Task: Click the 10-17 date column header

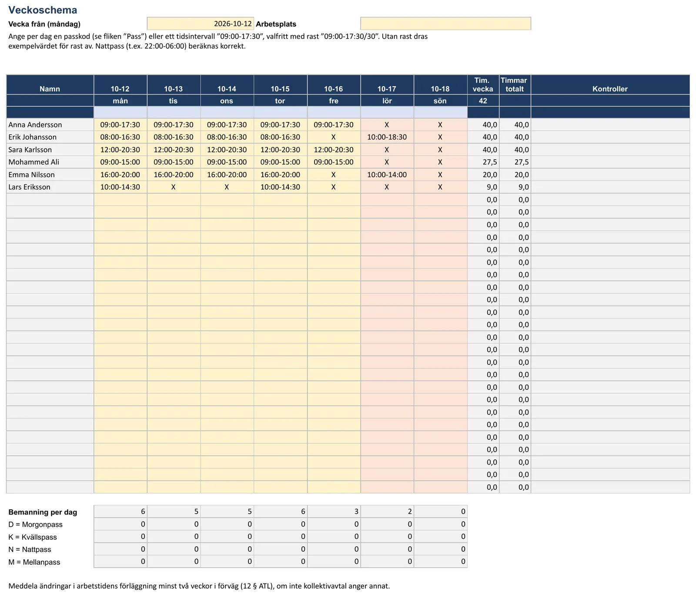Action: [x=387, y=85]
